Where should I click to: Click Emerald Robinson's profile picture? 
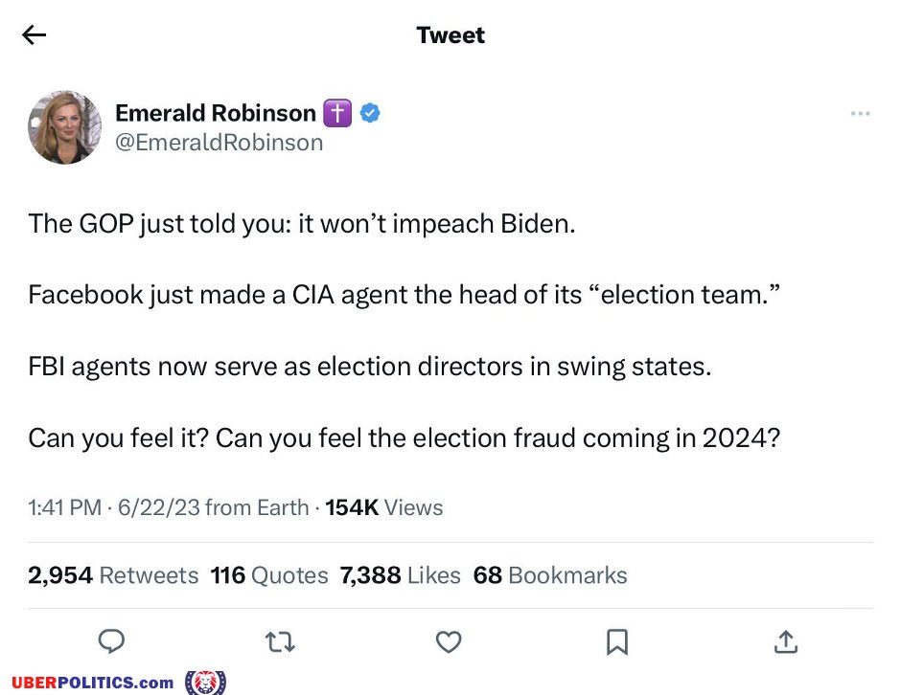[65, 127]
